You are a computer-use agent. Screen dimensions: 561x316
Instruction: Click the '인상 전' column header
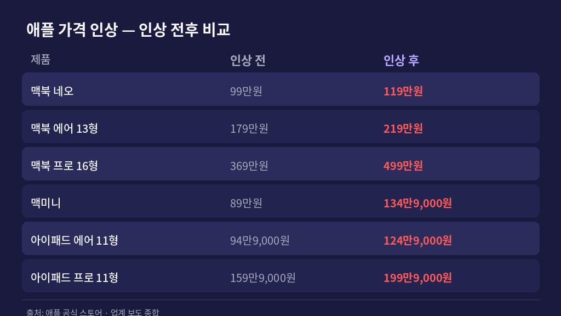(248, 60)
